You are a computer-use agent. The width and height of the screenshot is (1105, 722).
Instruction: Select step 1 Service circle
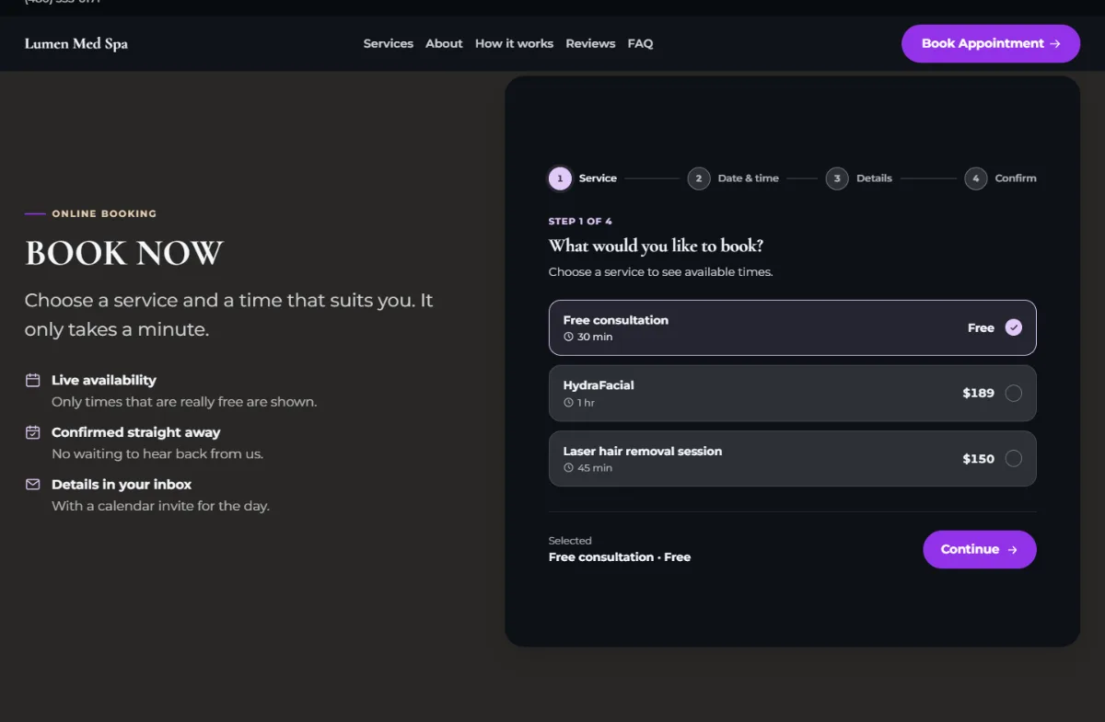pyautogui.click(x=560, y=178)
